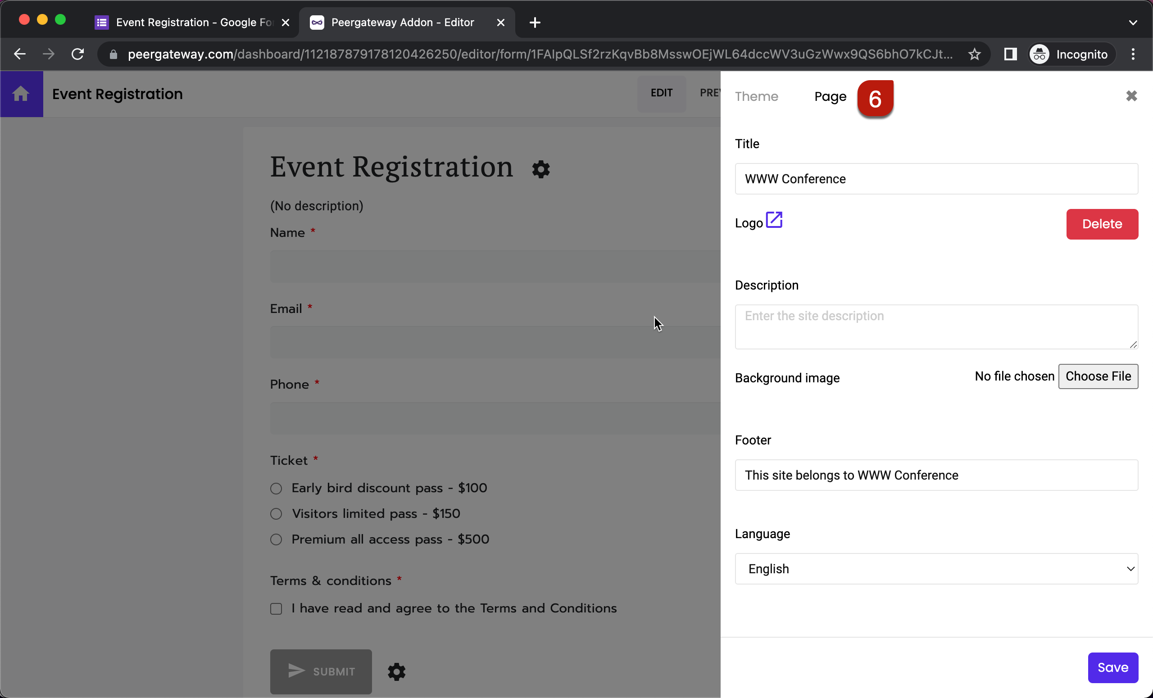Screen dimensions: 1153x698
Task: Click inside the site description field
Action: coord(936,326)
